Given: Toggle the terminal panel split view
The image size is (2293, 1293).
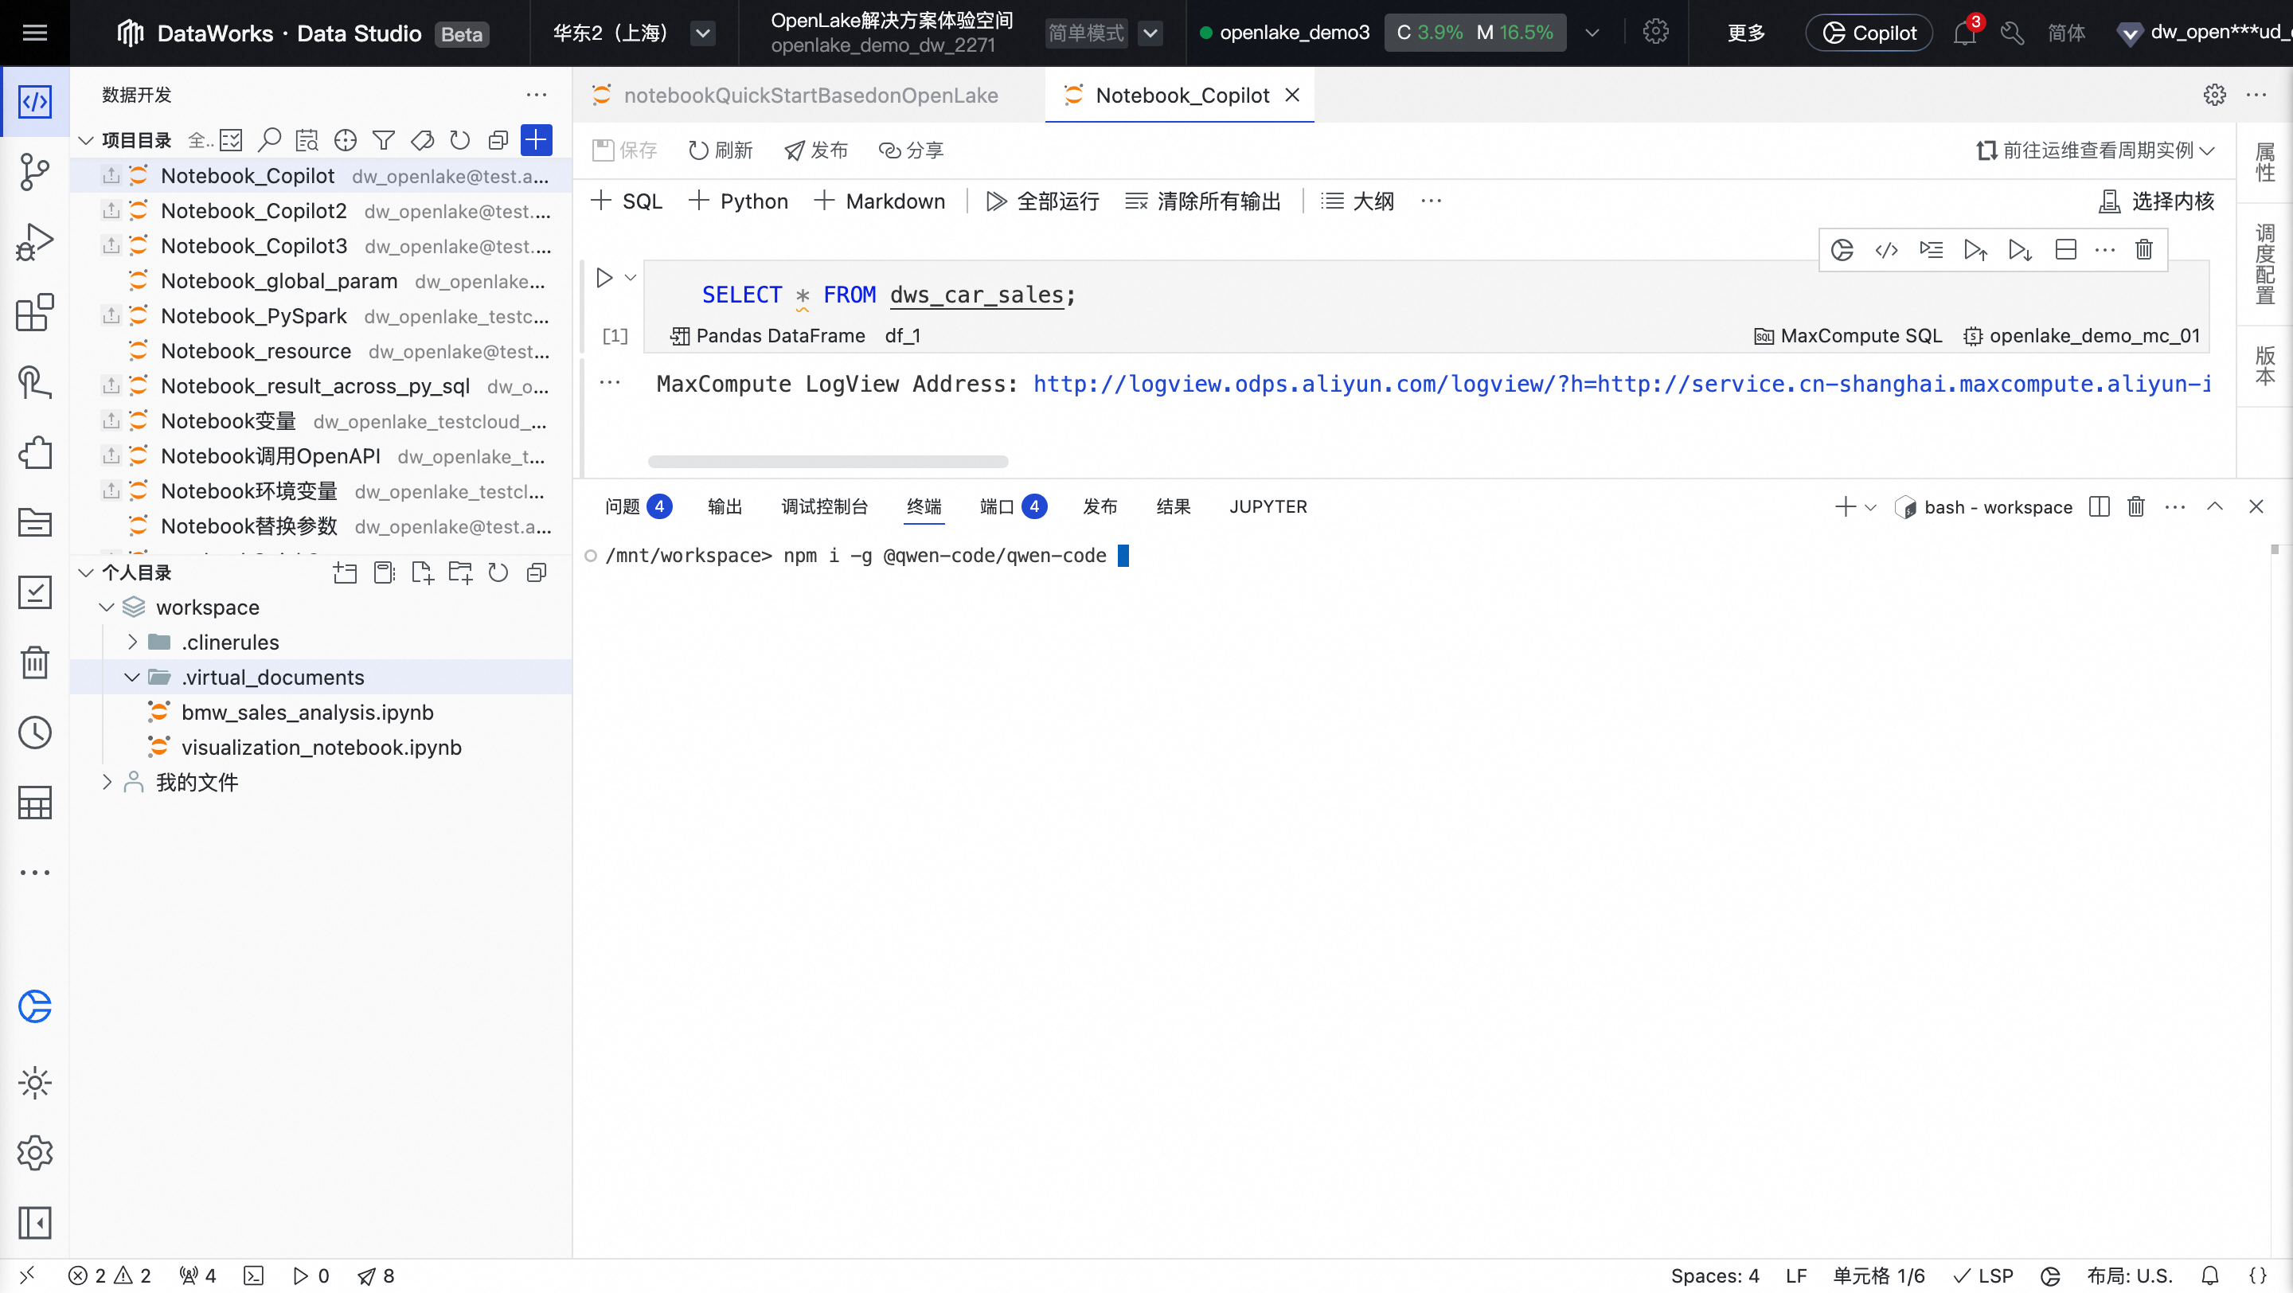Looking at the screenshot, I should [x=2098, y=506].
